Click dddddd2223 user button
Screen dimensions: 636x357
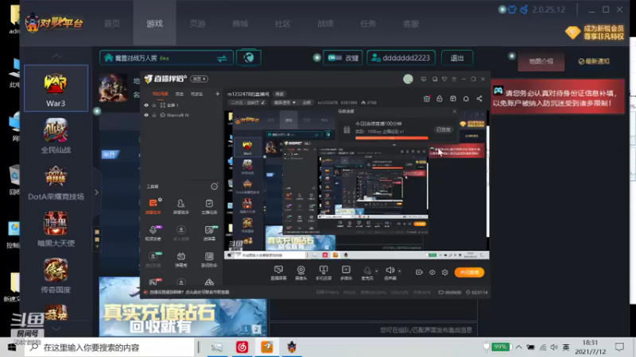[401, 58]
